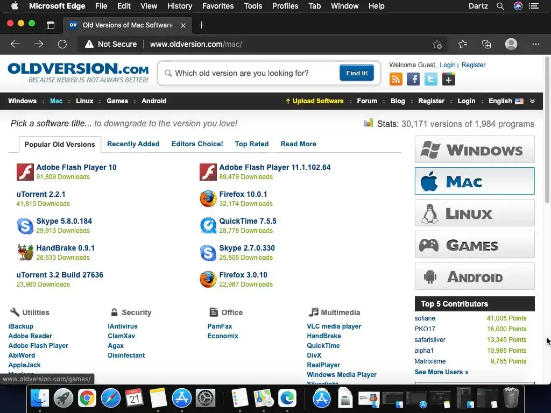Add this page to favorites star icon
The height and width of the screenshot is (413, 551).
[437, 44]
